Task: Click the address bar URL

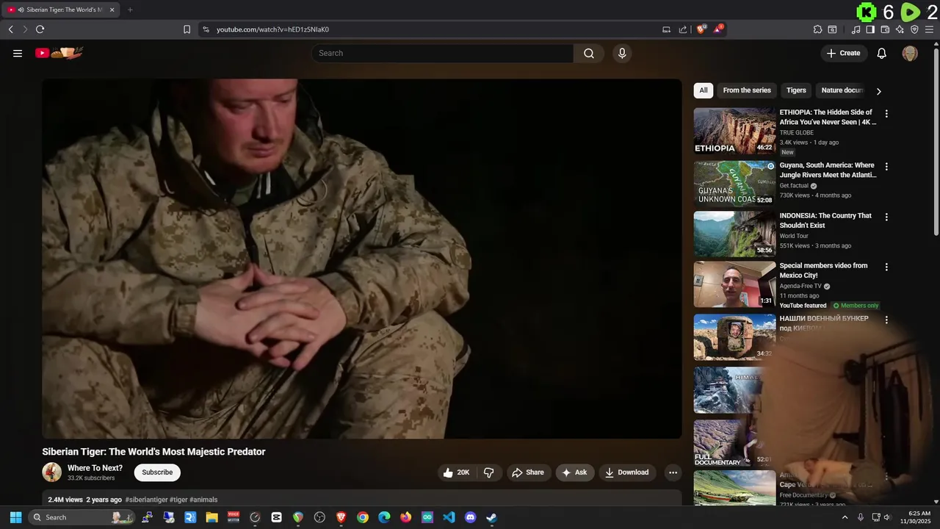Action: point(272,29)
